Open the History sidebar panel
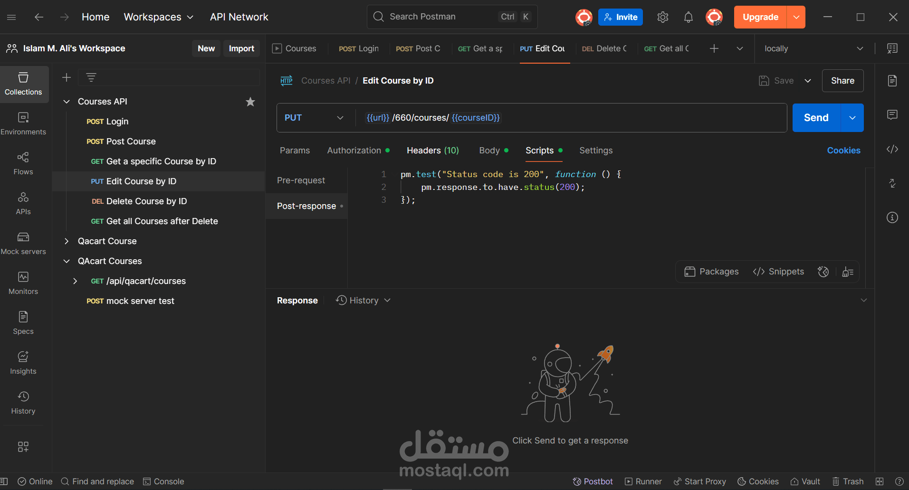The image size is (909, 490). [23, 403]
